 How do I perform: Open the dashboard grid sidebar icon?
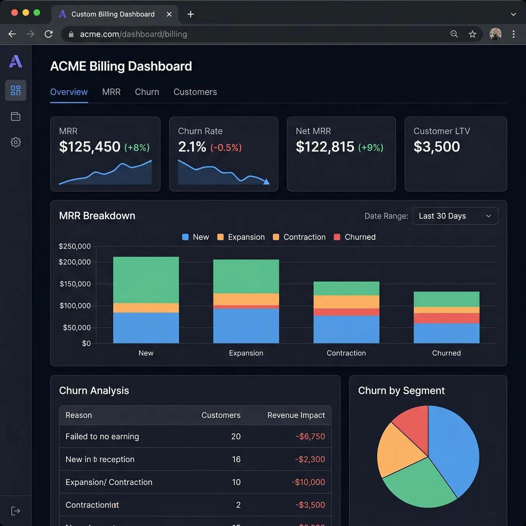(16, 90)
